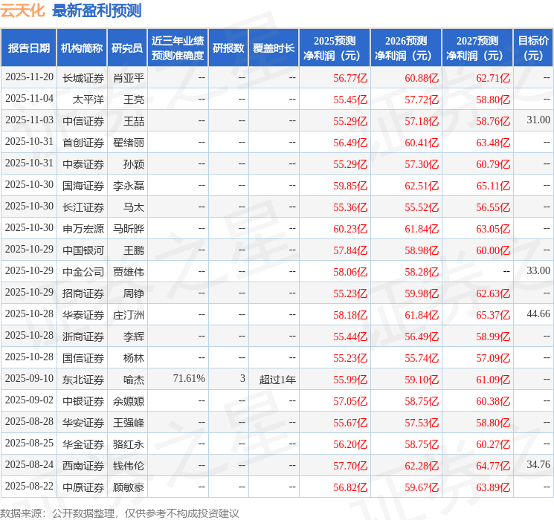Screen dimensions: 554x520
Task: Select the value 58.80亿 in 太平洋 row
Action: [x=493, y=100]
